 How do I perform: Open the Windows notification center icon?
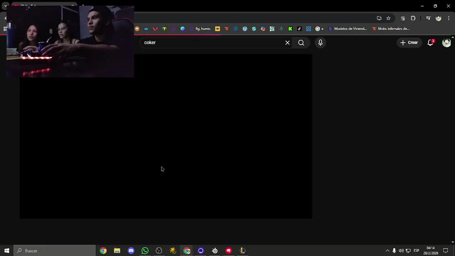tap(445, 251)
